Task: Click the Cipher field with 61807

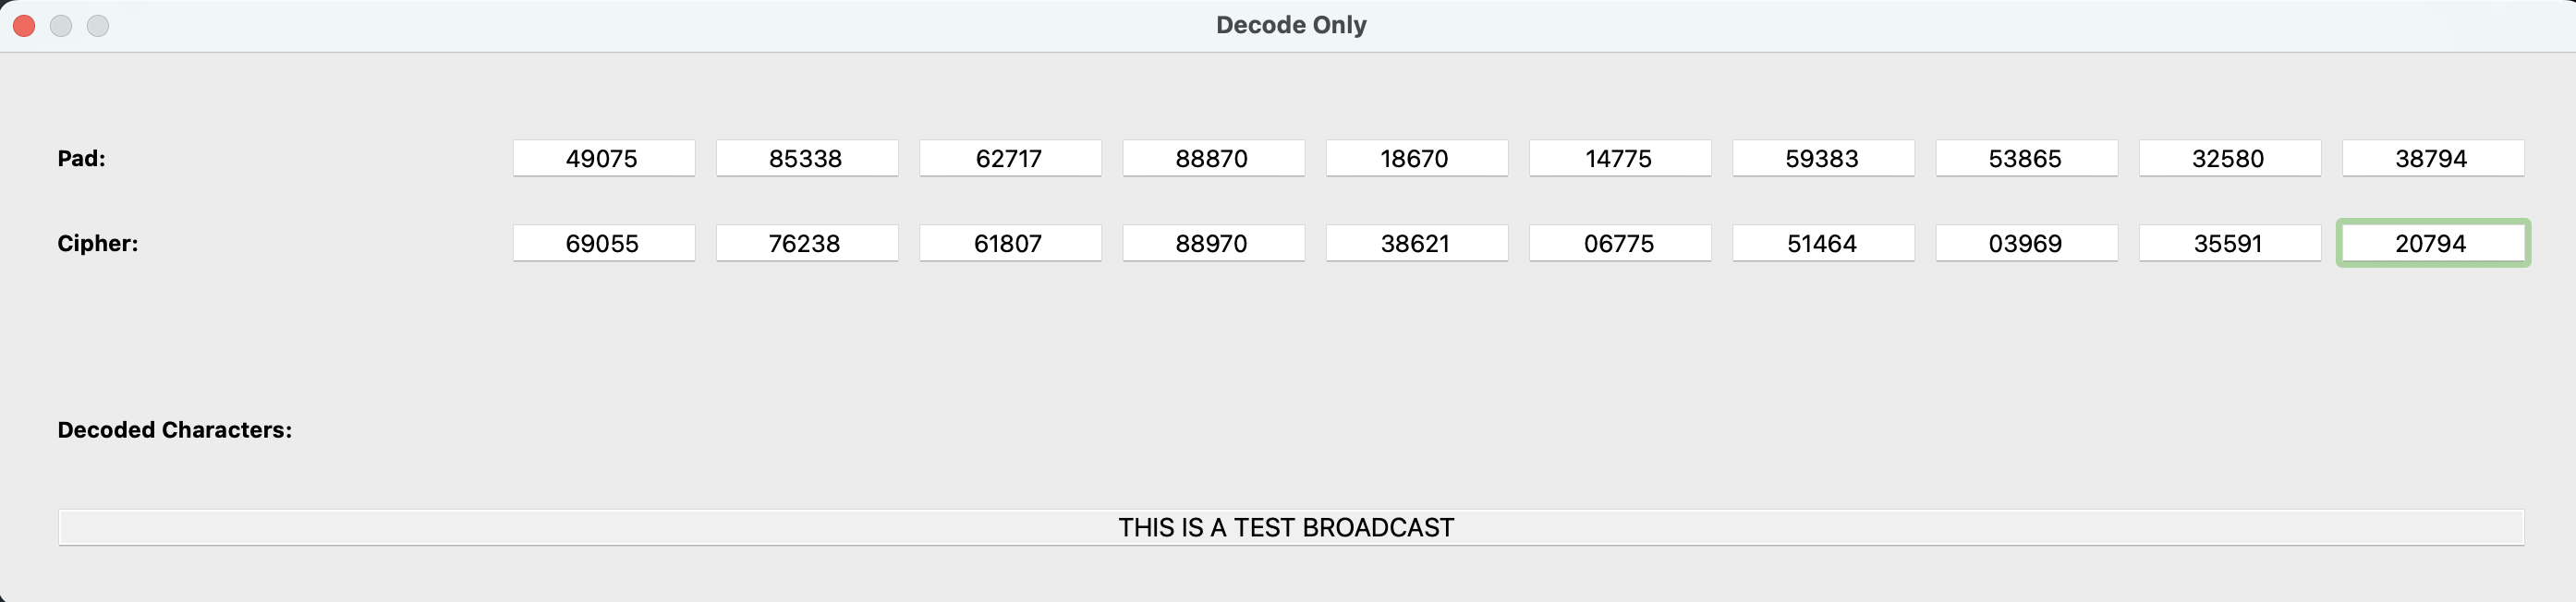Action: pyautogui.click(x=1010, y=242)
